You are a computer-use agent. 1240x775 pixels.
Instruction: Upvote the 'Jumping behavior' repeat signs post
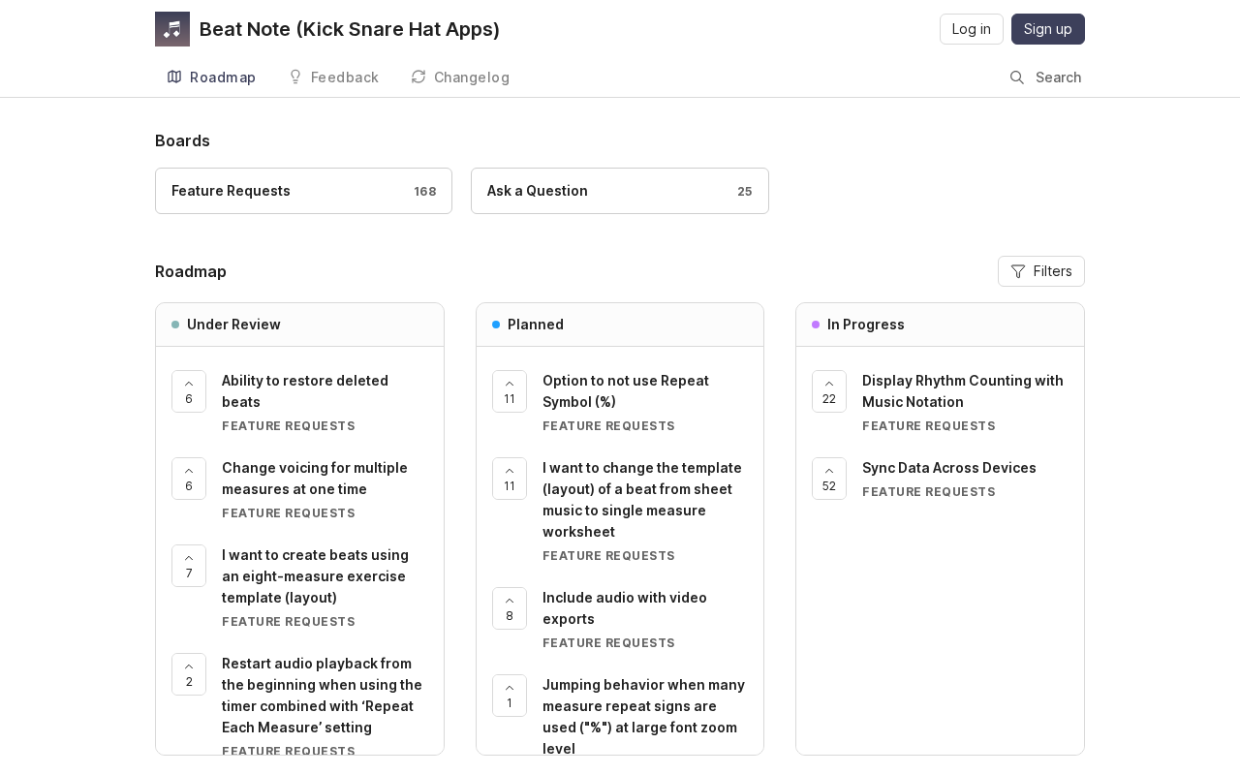coord(510,696)
